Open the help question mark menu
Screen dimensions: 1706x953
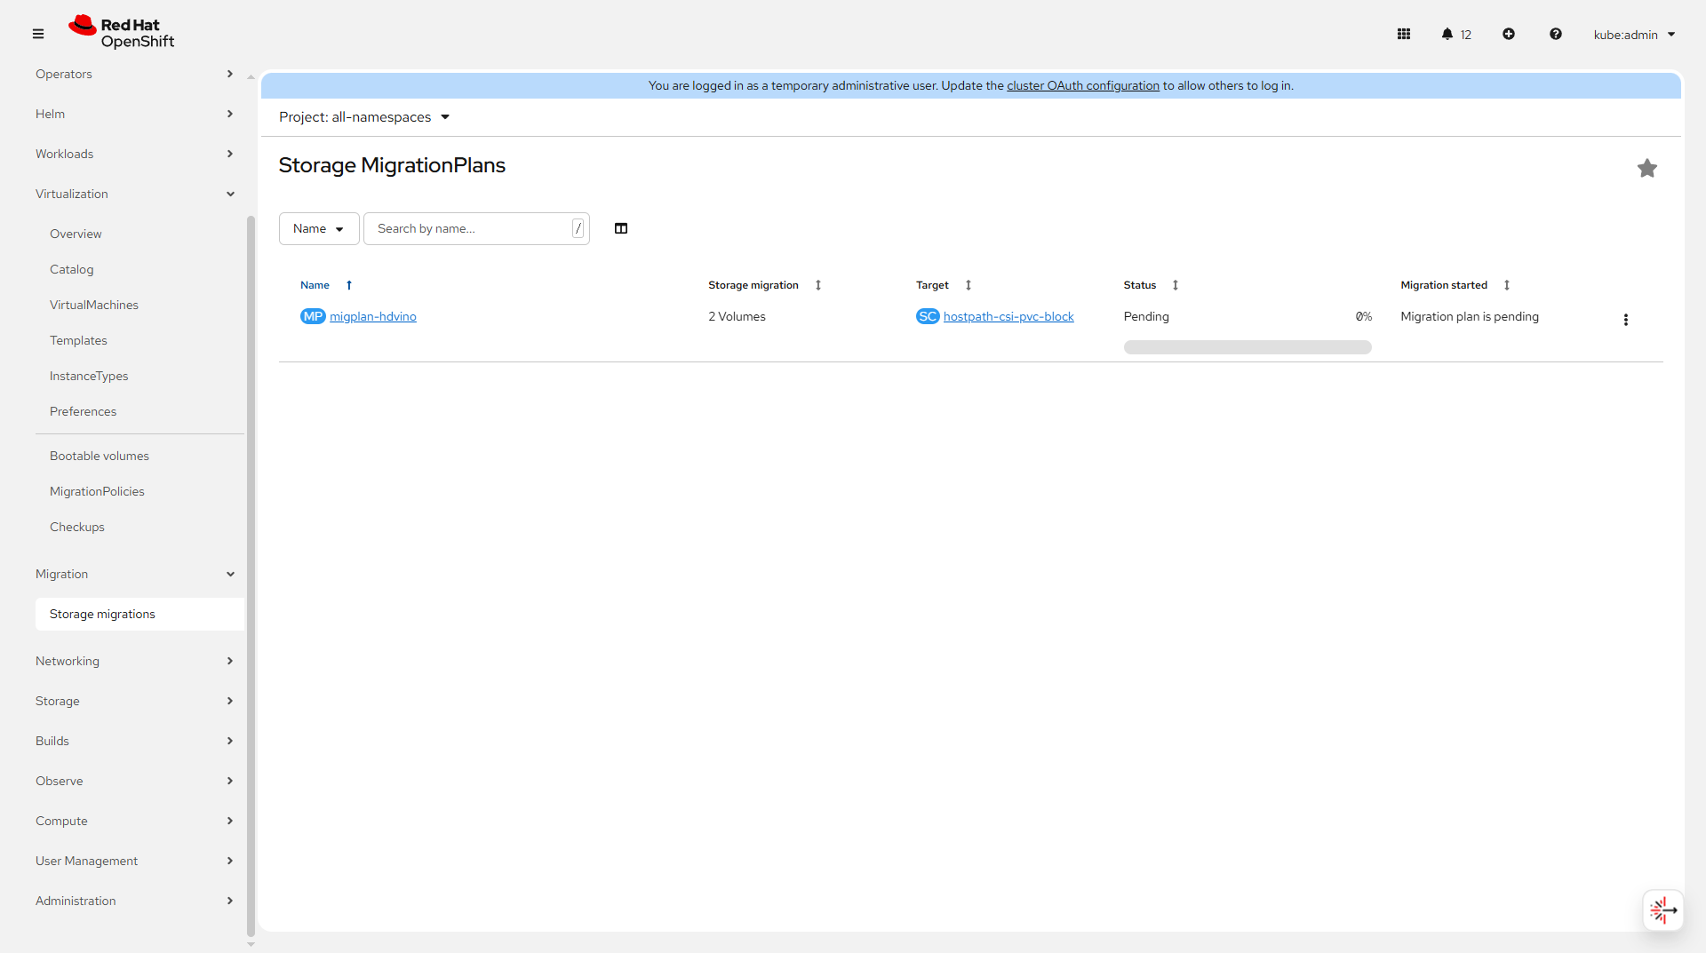click(x=1556, y=34)
